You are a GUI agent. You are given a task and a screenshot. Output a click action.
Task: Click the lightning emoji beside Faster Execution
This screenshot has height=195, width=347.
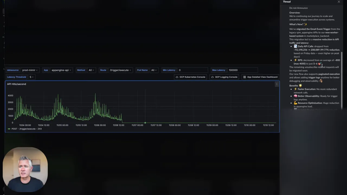click(295, 89)
